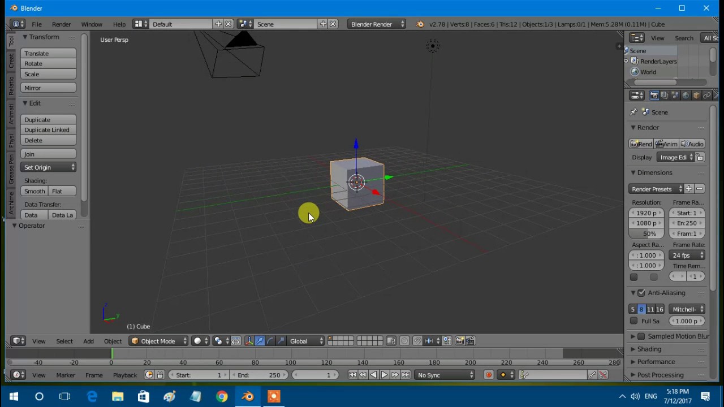Click the OpenGL render image camera icon
This screenshot has height=407, width=724.
(459, 341)
